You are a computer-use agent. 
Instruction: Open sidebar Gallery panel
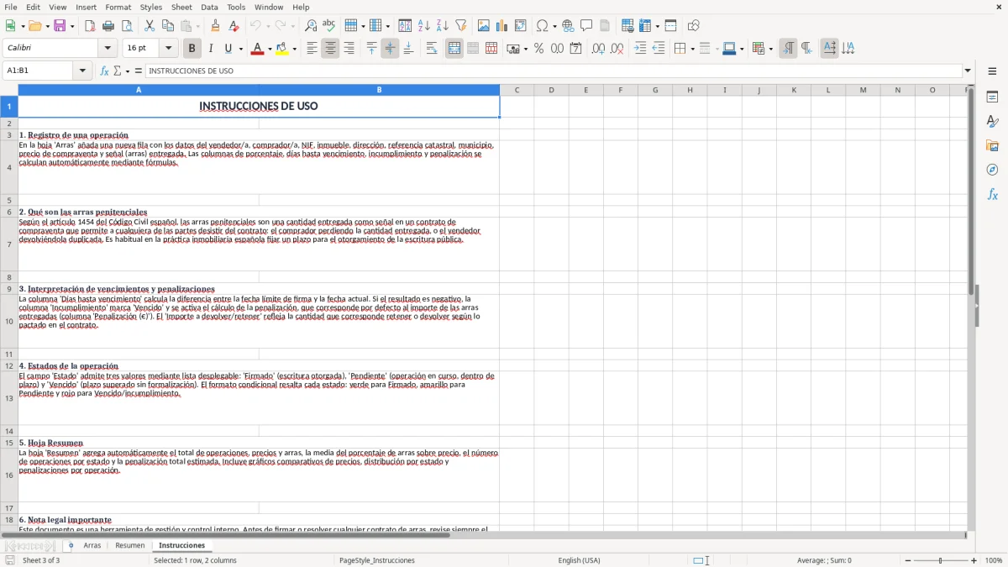(992, 146)
